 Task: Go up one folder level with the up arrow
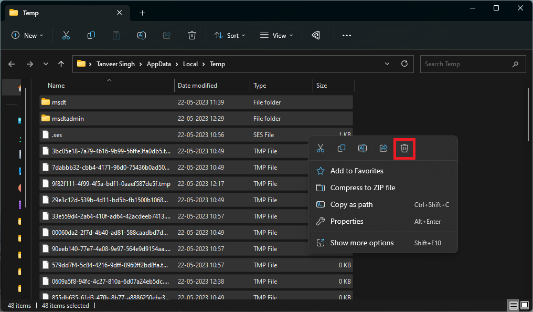[61, 64]
